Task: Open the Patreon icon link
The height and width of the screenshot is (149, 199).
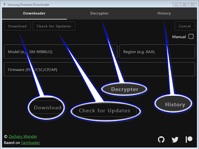Action: click(x=189, y=139)
